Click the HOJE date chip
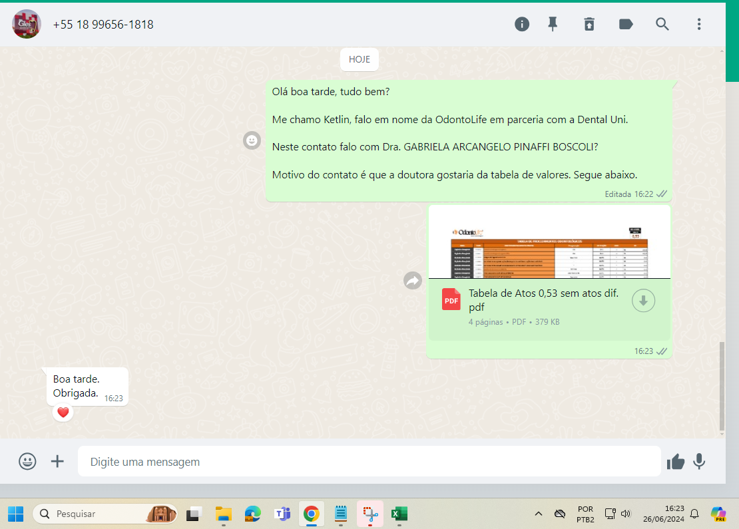Screen dimensions: 739x529 359,59
